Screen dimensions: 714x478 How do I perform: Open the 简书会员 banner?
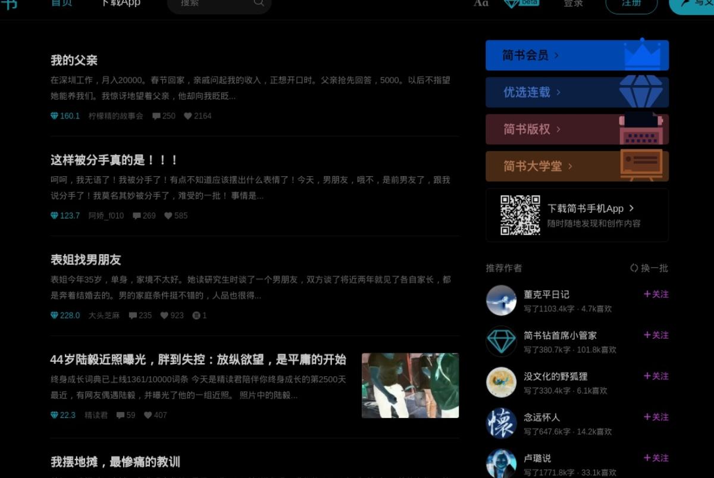tap(577, 55)
